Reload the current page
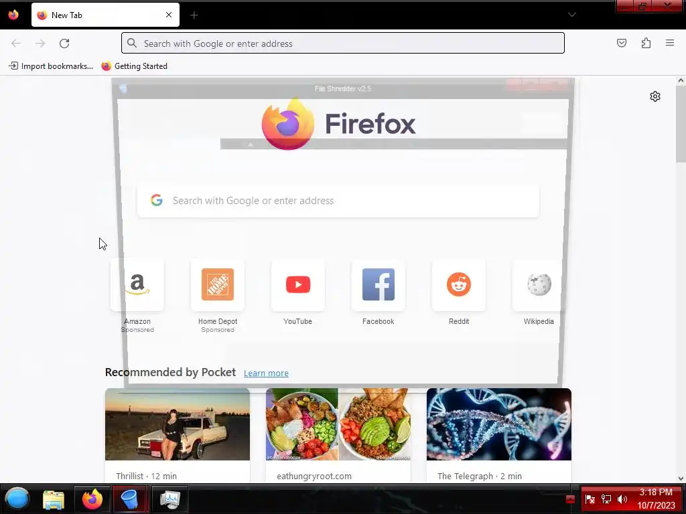 [64, 44]
